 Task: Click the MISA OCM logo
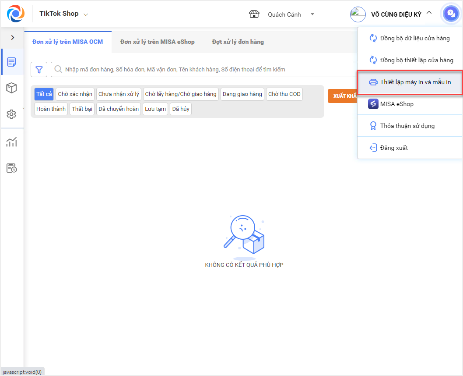pyautogui.click(x=15, y=14)
